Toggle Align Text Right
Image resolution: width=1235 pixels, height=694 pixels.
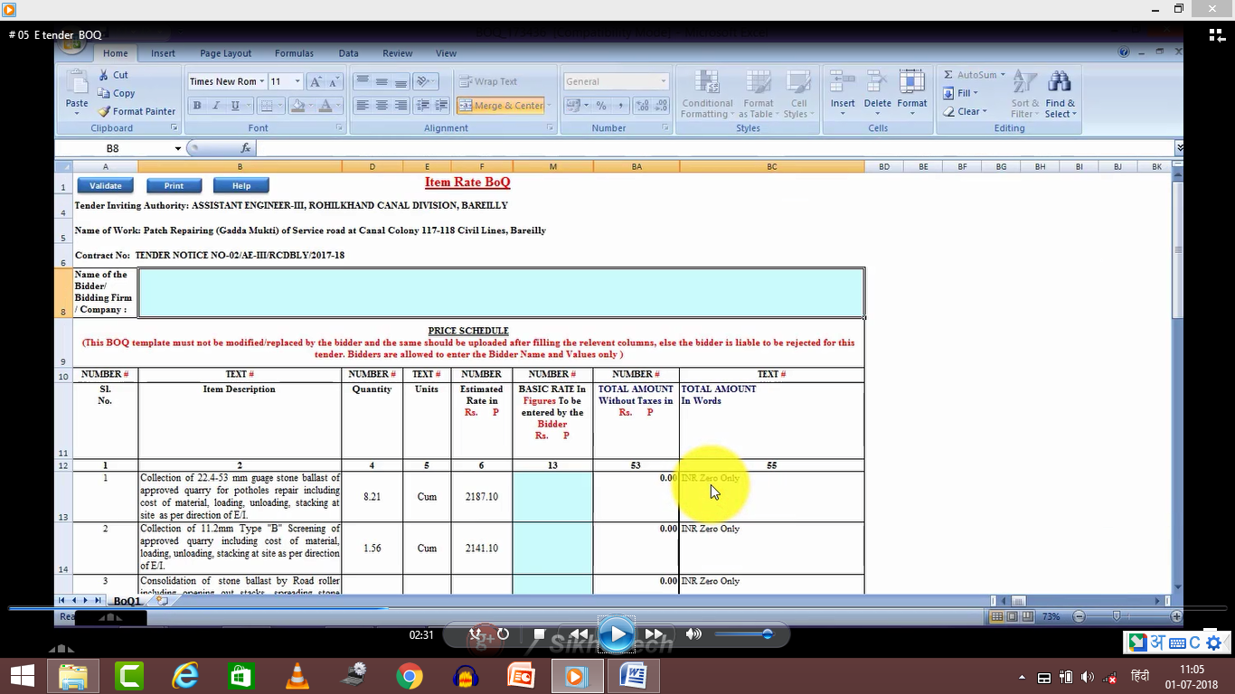(x=401, y=106)
